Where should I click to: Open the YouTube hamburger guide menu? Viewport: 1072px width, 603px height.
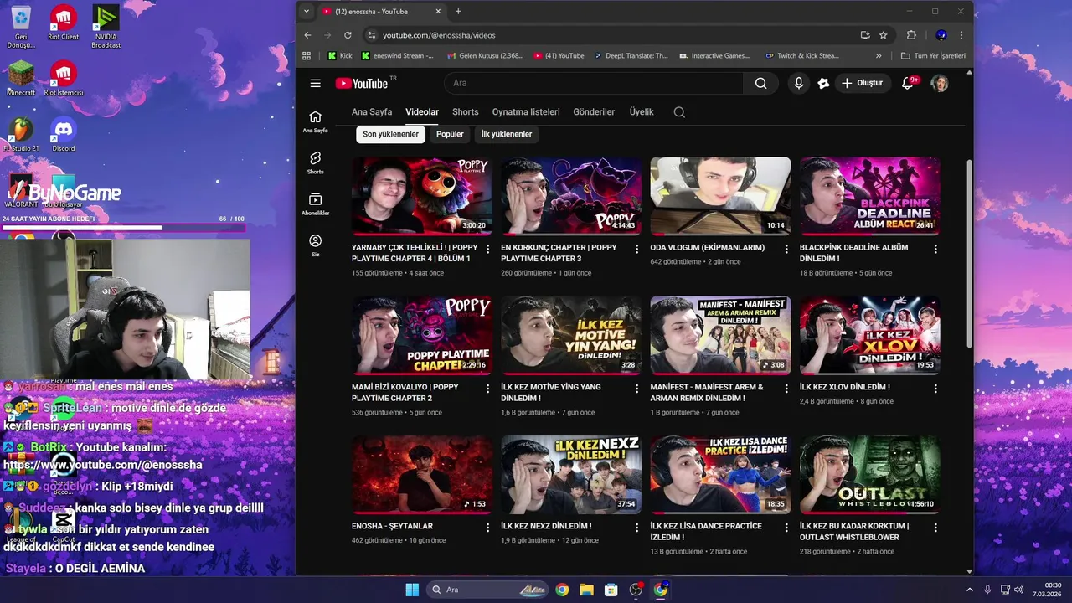(315, 83)
